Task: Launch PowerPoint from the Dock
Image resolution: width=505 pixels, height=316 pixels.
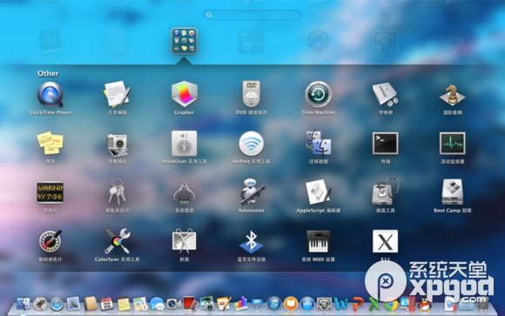Action: coord(358,304)
